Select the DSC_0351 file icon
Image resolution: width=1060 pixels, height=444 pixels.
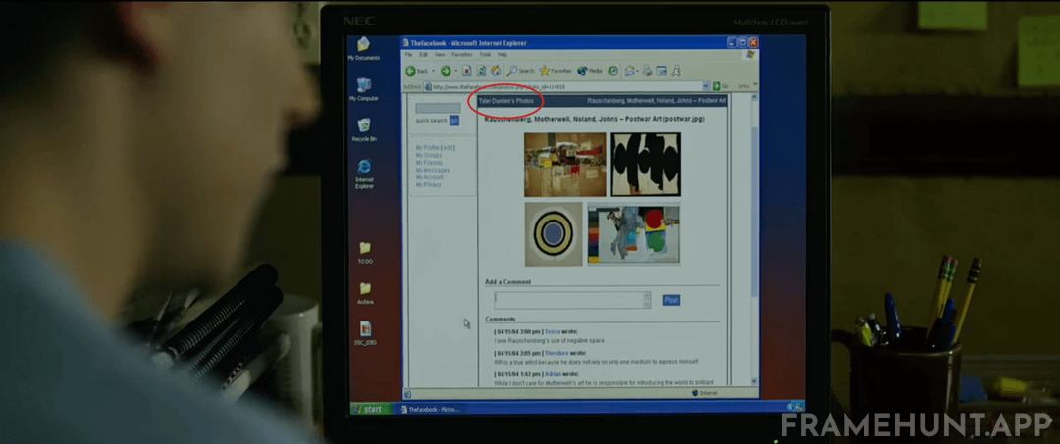point(365,333)
